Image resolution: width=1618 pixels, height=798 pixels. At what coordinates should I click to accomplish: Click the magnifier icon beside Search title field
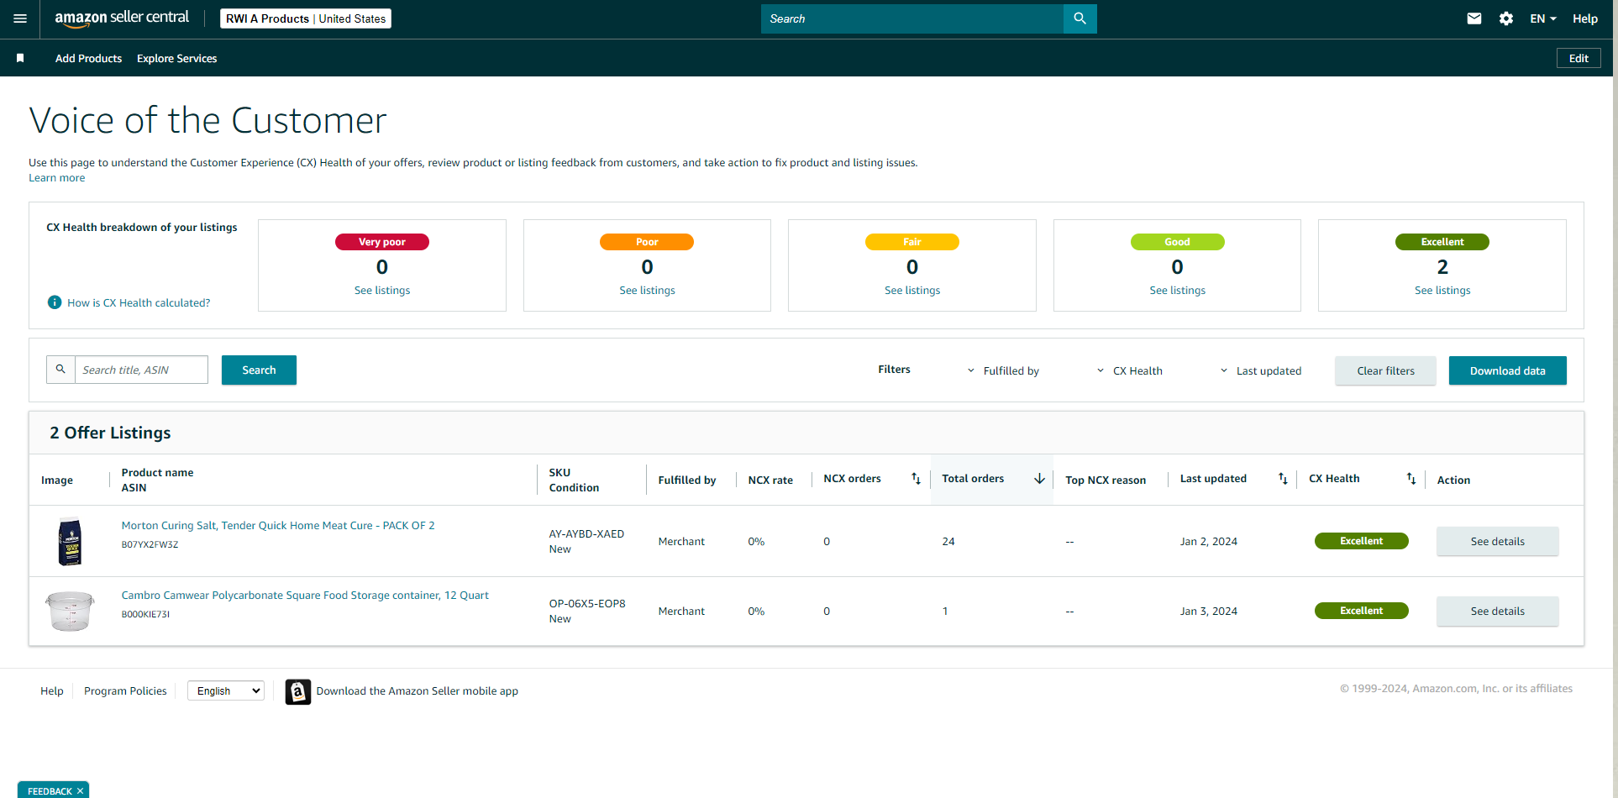click(x=60, y=370)
